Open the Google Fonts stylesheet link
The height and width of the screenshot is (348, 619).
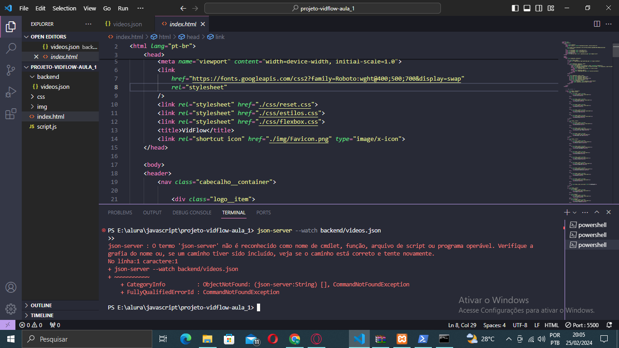(x=326, y=78)
